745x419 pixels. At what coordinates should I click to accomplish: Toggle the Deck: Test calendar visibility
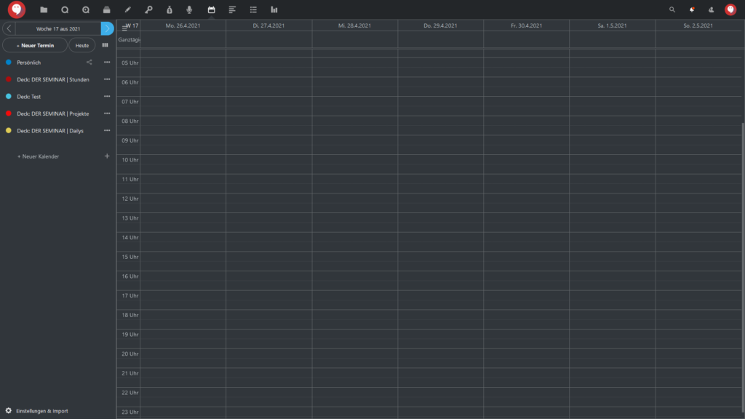9,97
